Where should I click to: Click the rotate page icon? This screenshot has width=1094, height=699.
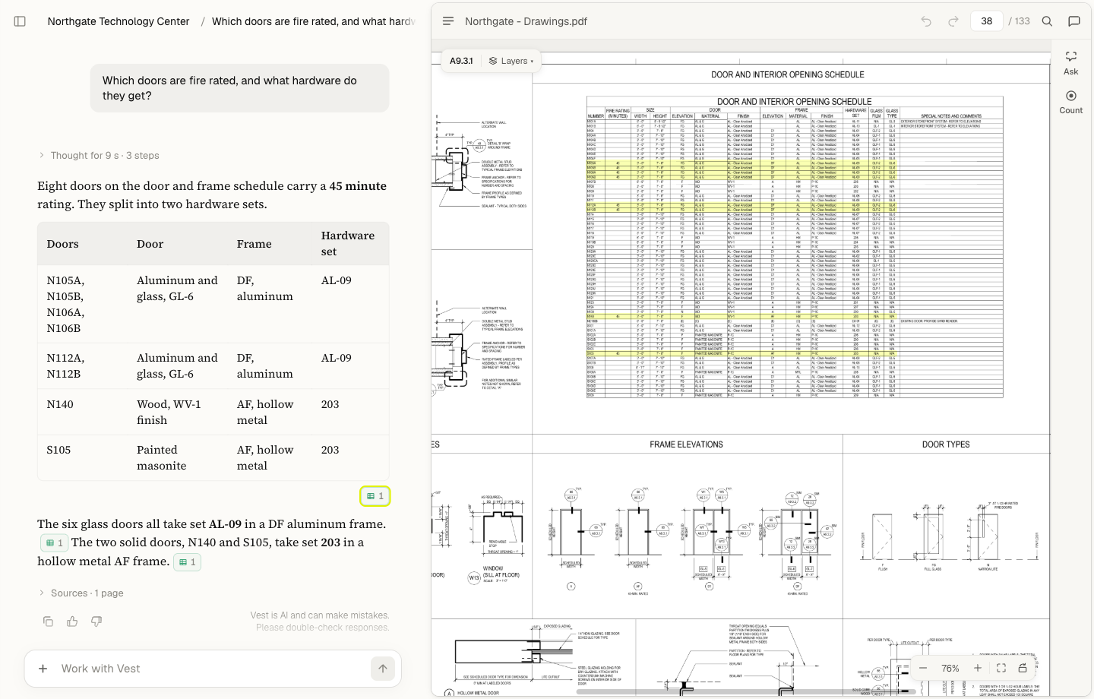pos(1023,669)
